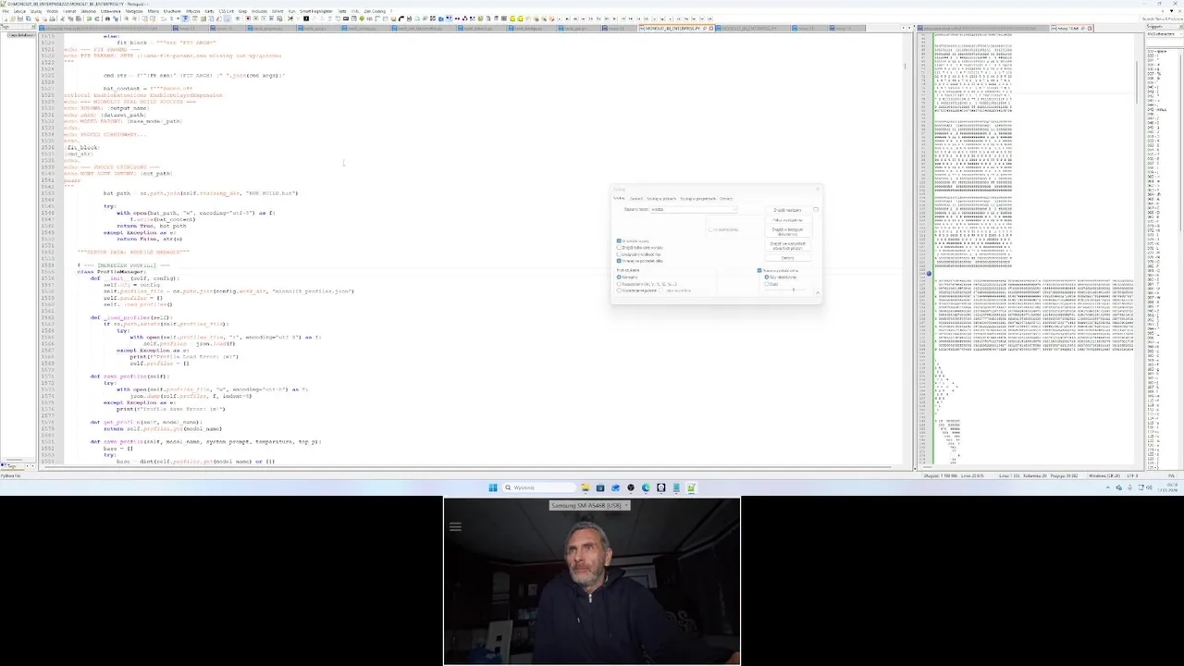Click the Save All toolbar icon
Viewport: 1184px width, 666px height.
click(x=28, y=18)
